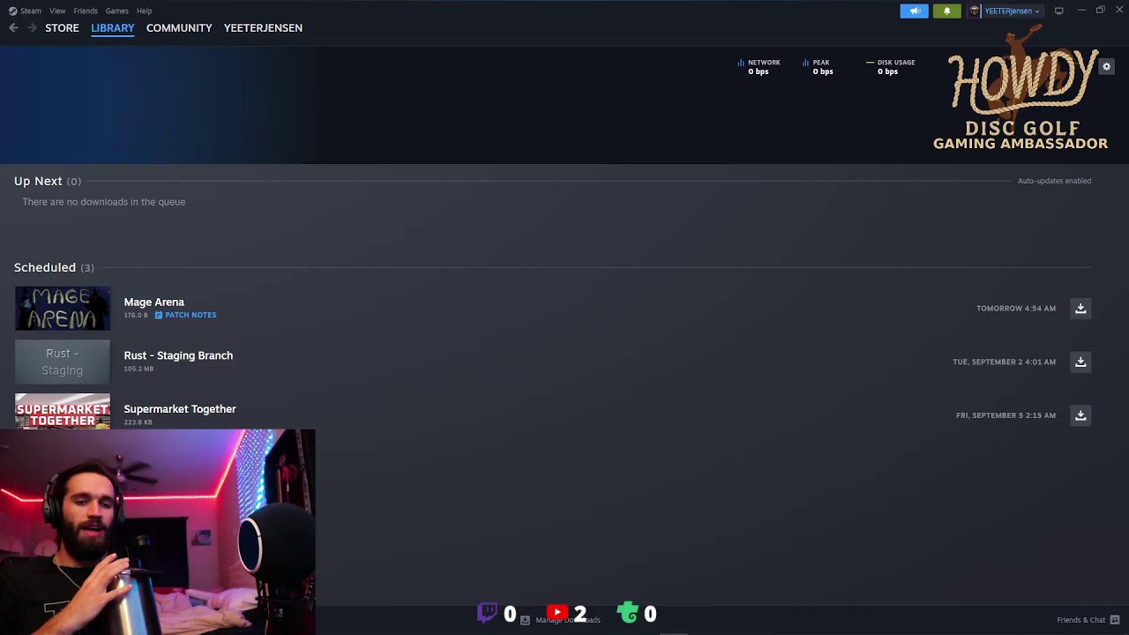The image size is (1129, 635).
Task: Switch to Big Picture mode
Action: (1058, 11)
